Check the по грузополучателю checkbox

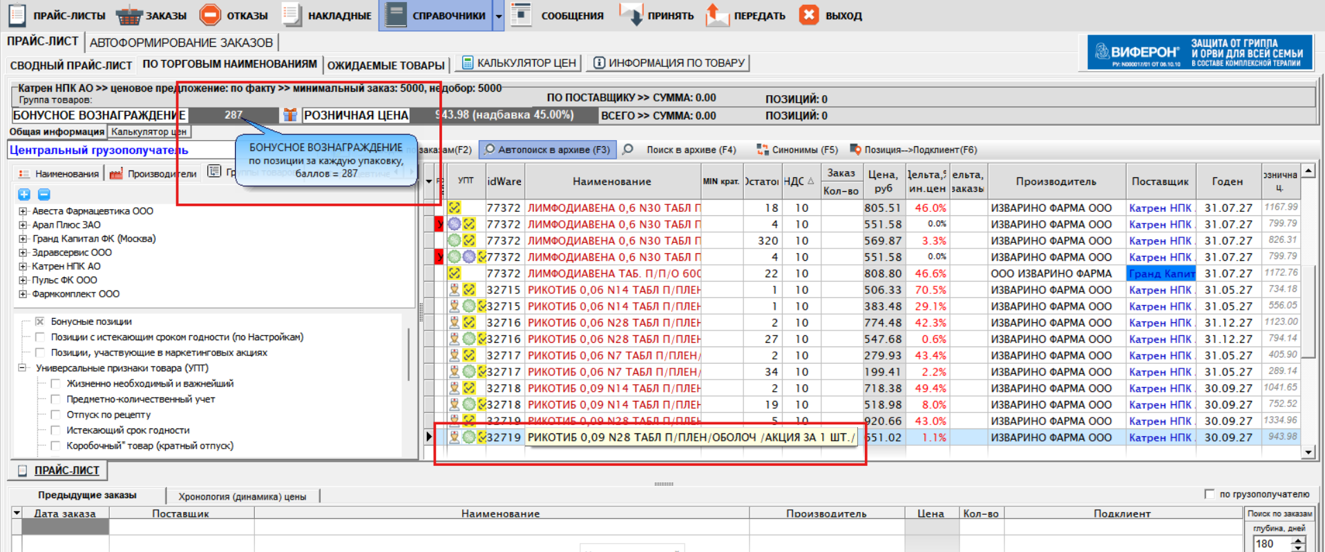pos(1209,494)
